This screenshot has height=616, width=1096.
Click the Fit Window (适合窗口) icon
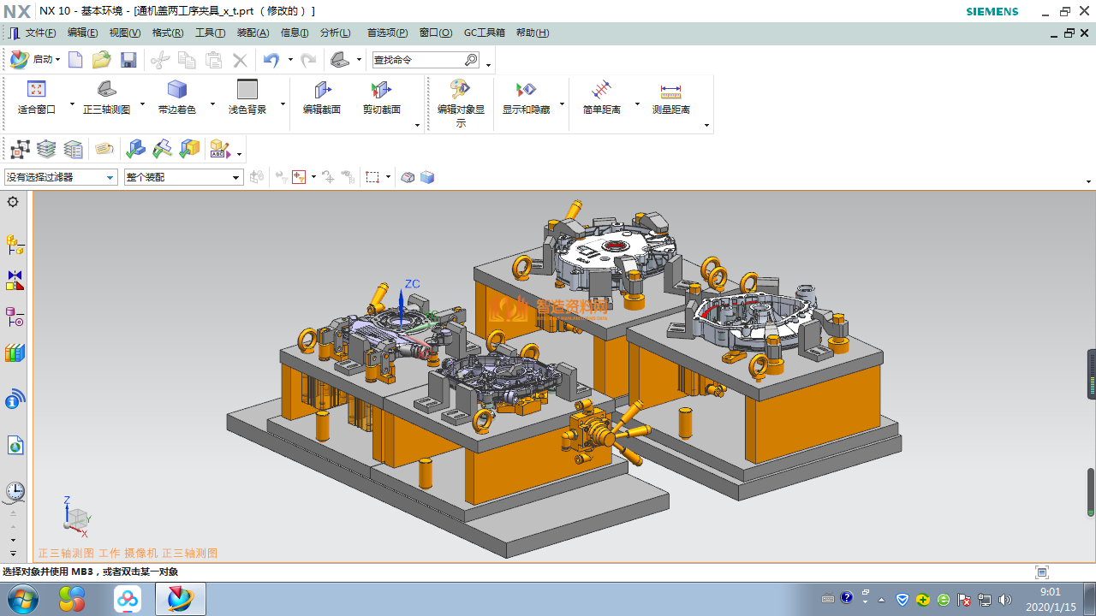tap(36, 90)
